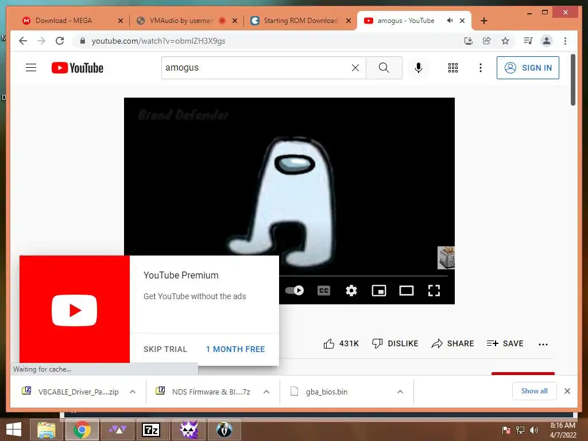Open video settings gear
This screenshot has width=588, height=441.
(x=351, y=291)
